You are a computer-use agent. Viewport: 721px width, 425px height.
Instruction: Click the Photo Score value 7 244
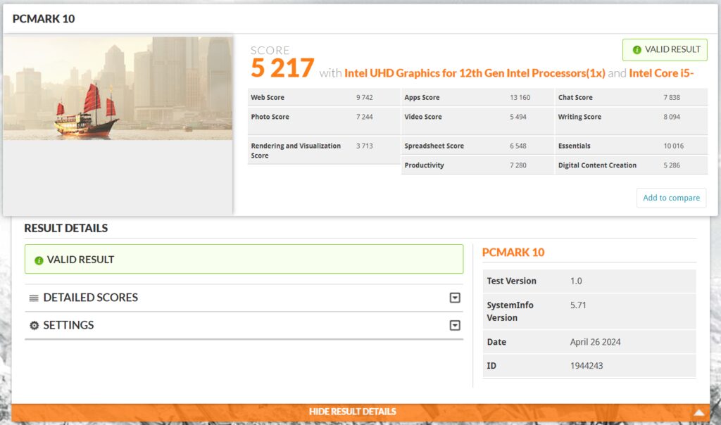click(365, 117)
